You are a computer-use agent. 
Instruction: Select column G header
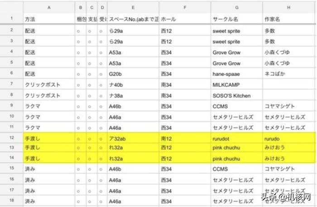pos(237,8)
